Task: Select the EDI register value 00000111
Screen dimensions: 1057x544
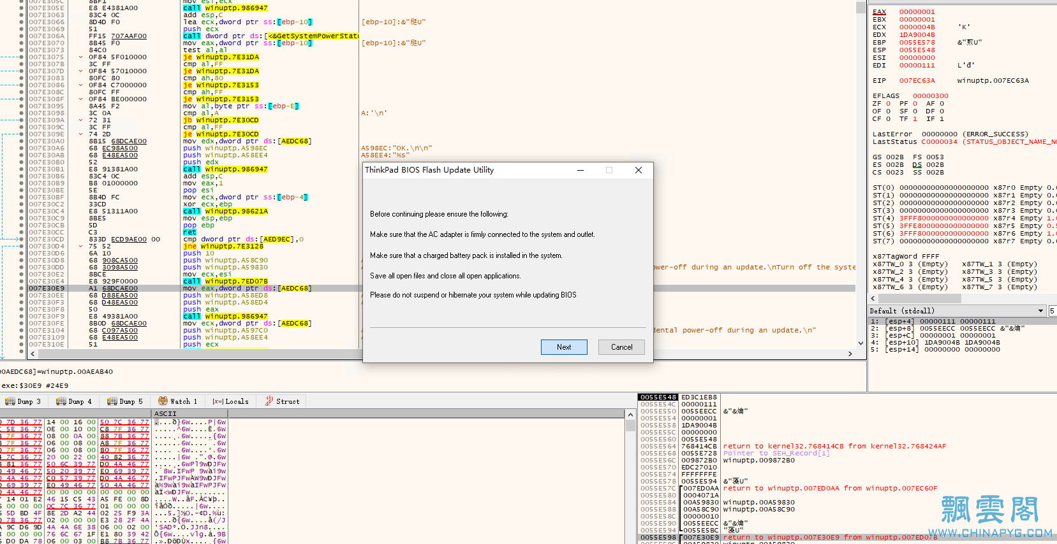Action: pyautogui.click(x=917, y=66)
